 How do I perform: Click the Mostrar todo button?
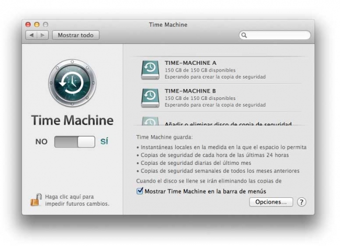[x=76, y=35]
